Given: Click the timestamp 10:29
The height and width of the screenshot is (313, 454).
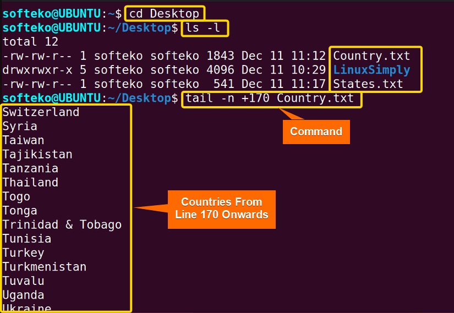Looking at the screenshot, I should pyautogui.click(x=308, y=70).
